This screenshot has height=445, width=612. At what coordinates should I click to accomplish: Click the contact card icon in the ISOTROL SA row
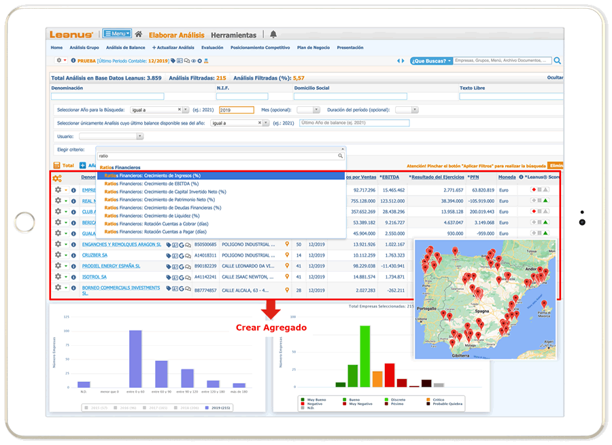pos(175,278)
